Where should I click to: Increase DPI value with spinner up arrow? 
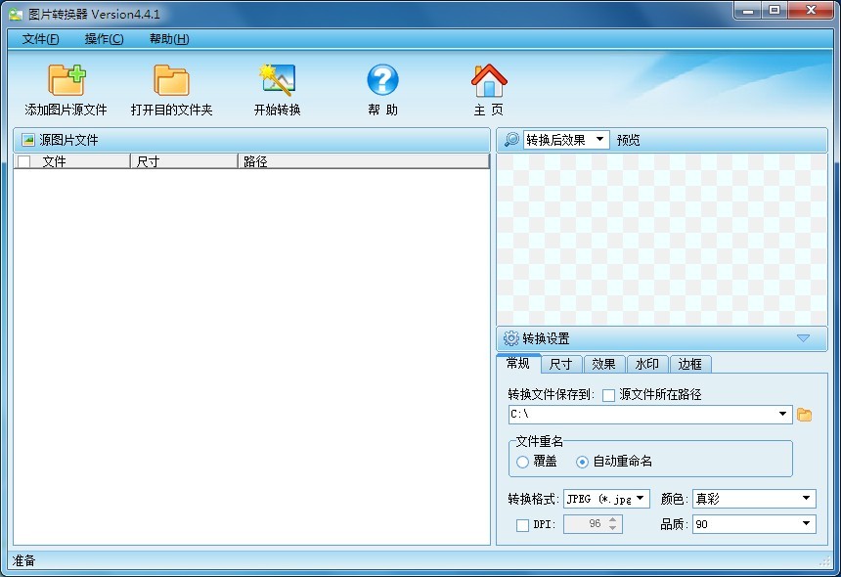[x=613, y=520]
